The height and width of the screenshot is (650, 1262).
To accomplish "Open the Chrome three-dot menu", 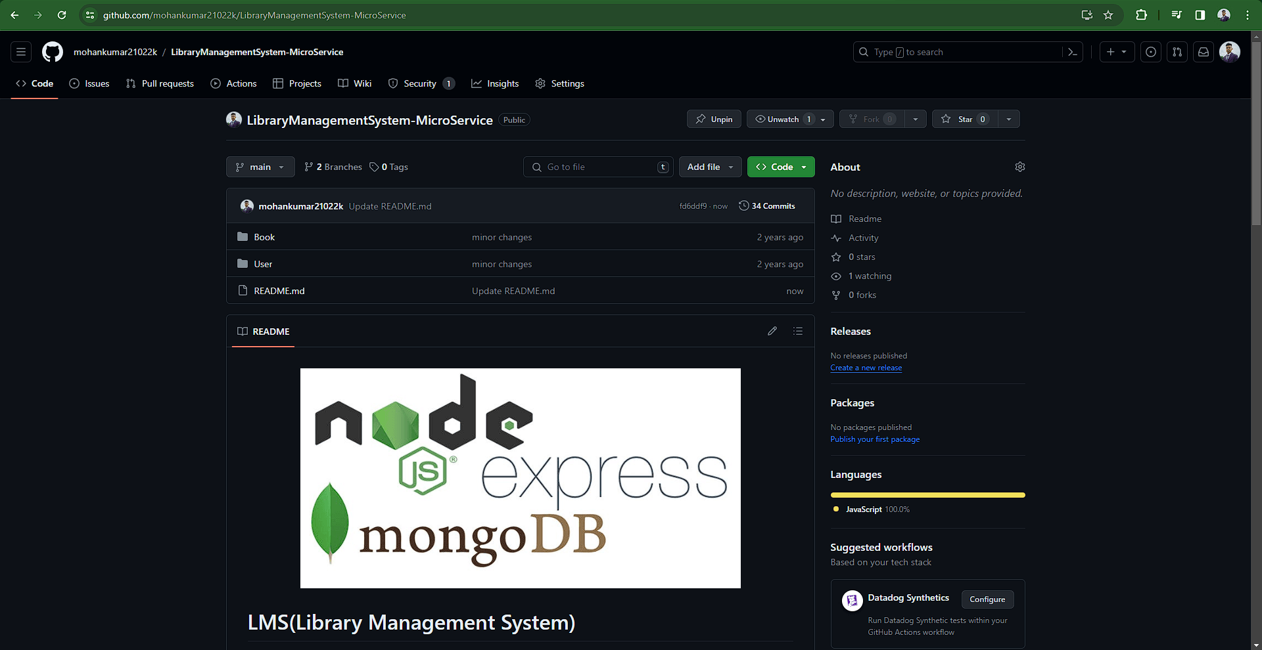I will tap(1248, 15).
